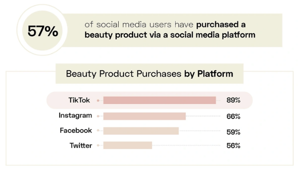Click the highlighted TikTok row background
This screenshot has width=299, height=169.
(149, 100)
